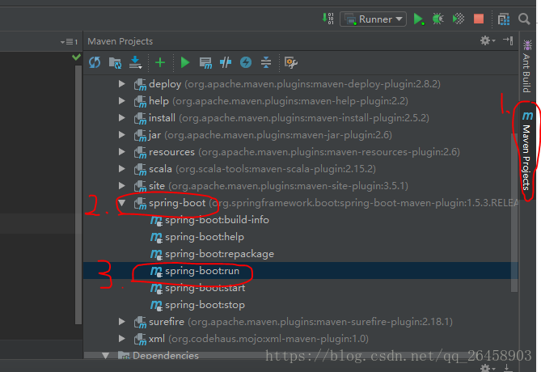Run the Runner configuration
Screen dimensions: 541x372
click(418, 19)
